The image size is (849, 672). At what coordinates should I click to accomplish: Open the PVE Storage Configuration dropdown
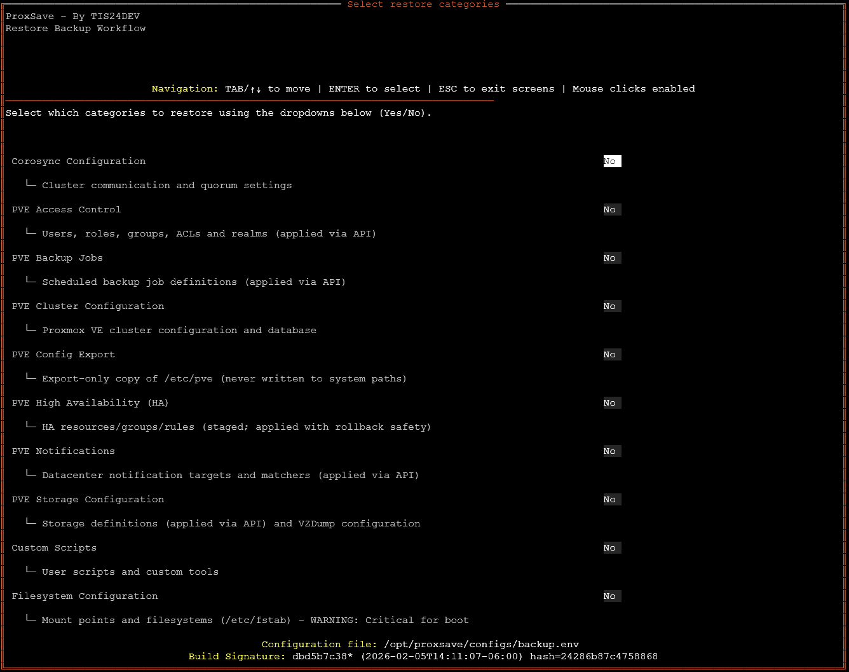tap(611, 499)
